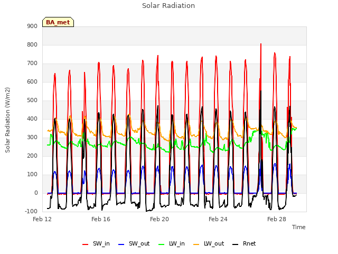The image size is (338, 254).
Task: Click the 900 y-axis tick label
Action: coord(32,26)
